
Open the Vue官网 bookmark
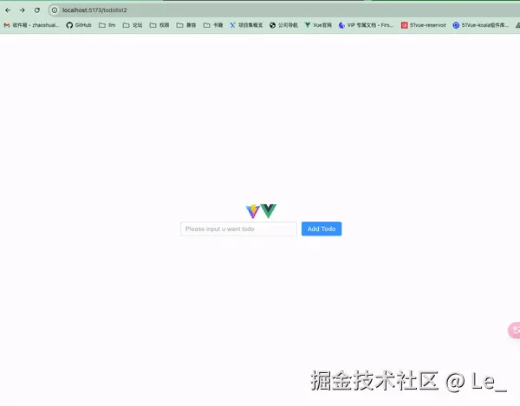point(318,25)
